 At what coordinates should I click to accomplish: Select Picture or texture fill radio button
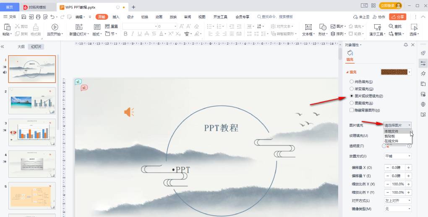352,96
